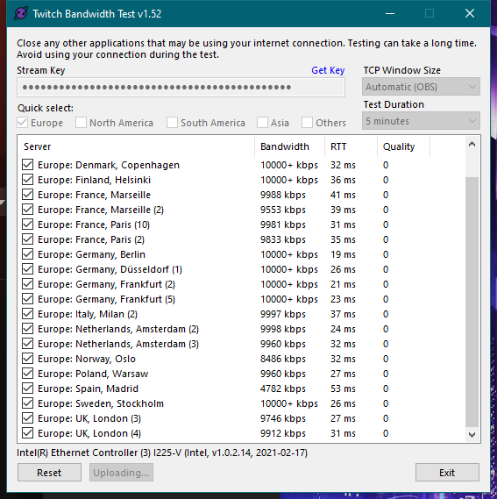
Task: Enable the North America quick select checkbox
Action: pos(81,122)
